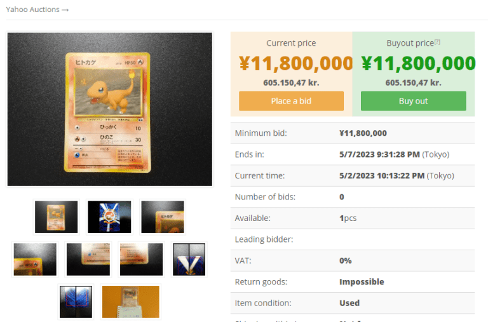Select the bottom-left corner close-up thumbnail
Screen dimensions: 488x322
tap(88, 260)
